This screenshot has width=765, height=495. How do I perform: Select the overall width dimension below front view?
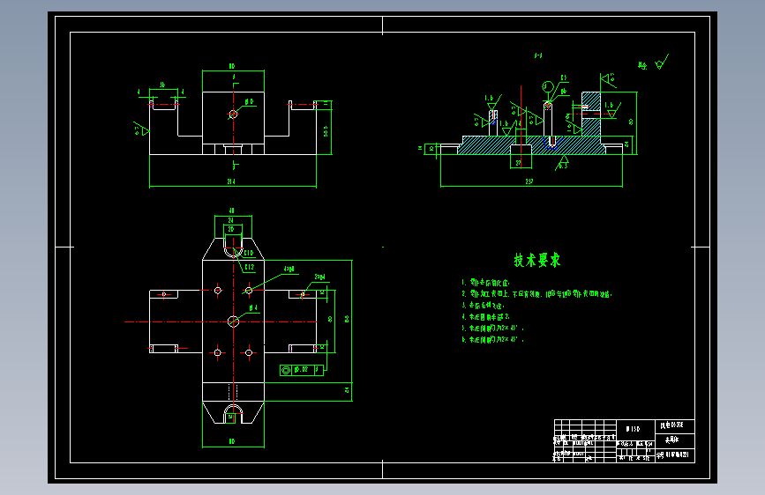click(x=233, y=181)
